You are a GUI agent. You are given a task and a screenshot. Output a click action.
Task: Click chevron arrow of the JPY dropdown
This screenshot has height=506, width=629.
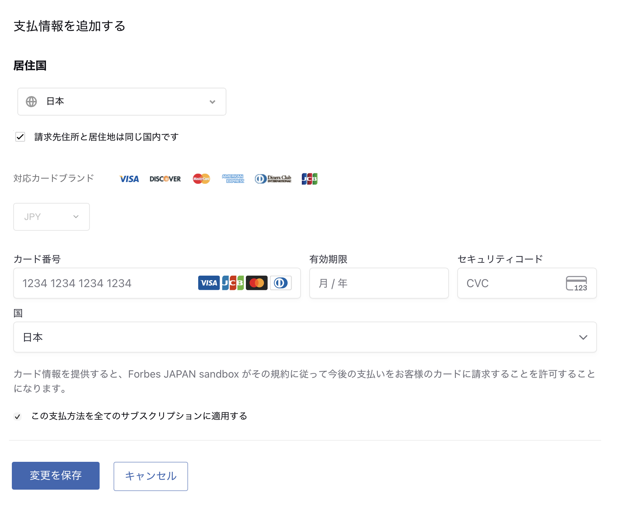click(x=76, y=217)
